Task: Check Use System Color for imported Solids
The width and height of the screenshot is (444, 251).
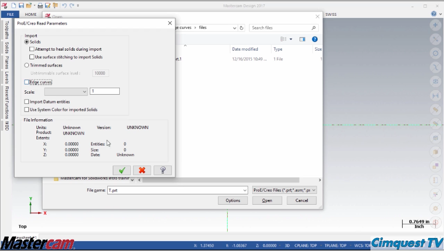Action: pyautogui.click(x=27, y=109)
